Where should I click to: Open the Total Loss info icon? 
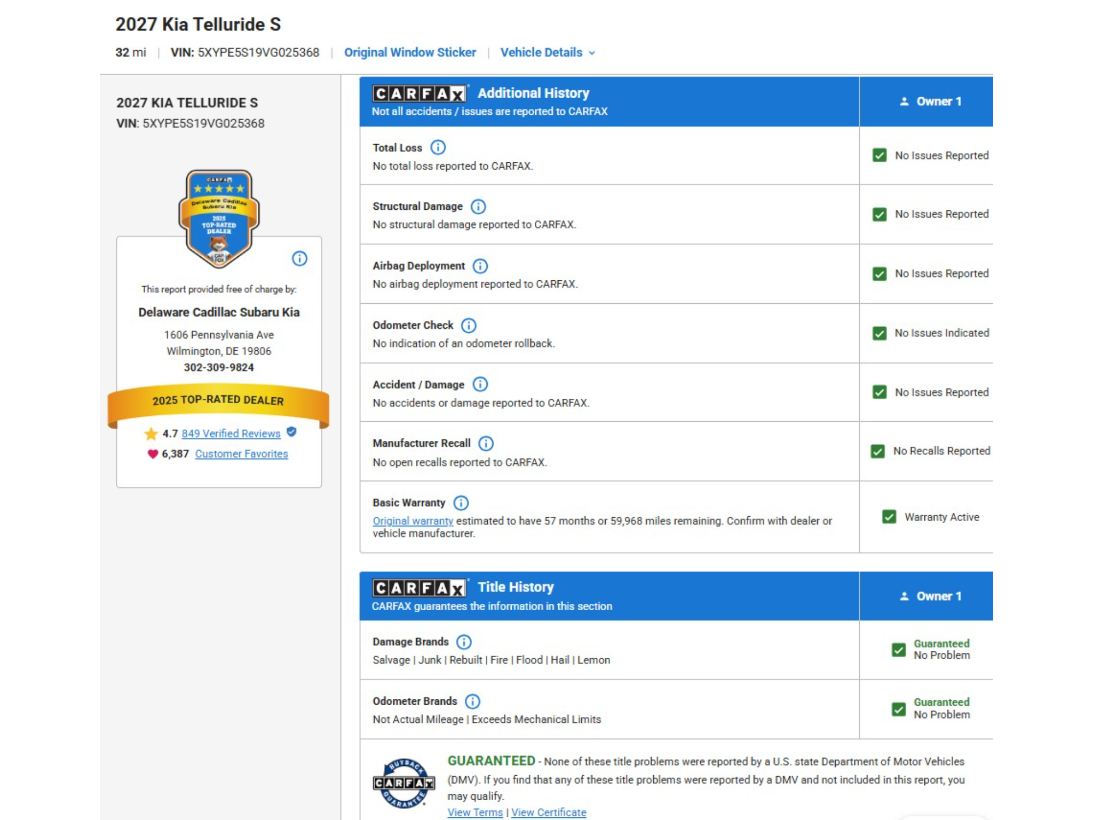[x=438, y=147]
